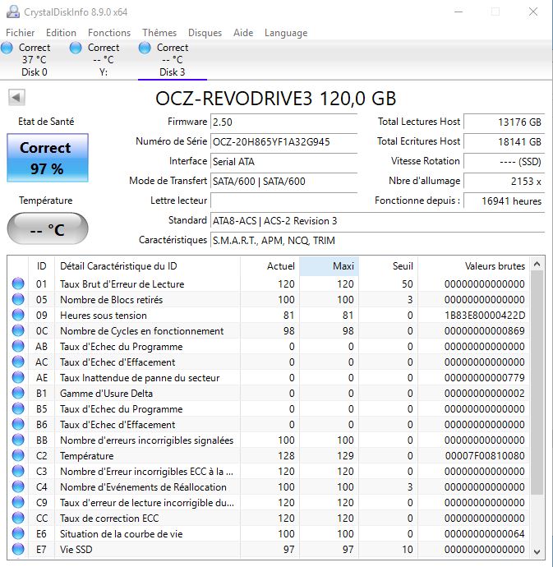This screenshot has width=553, height=567.
Task: Click the status orb for ID 0C
Action: click(x=18, y=330)
